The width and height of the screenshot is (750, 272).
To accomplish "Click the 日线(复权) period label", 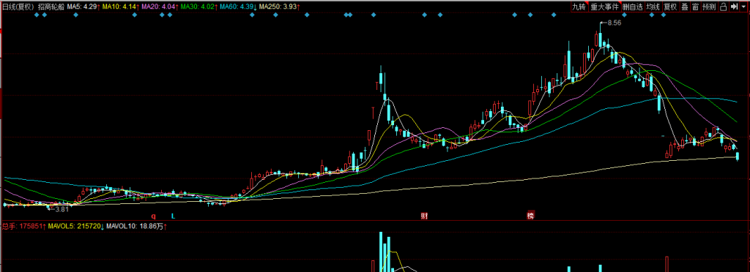I will 18,7.
